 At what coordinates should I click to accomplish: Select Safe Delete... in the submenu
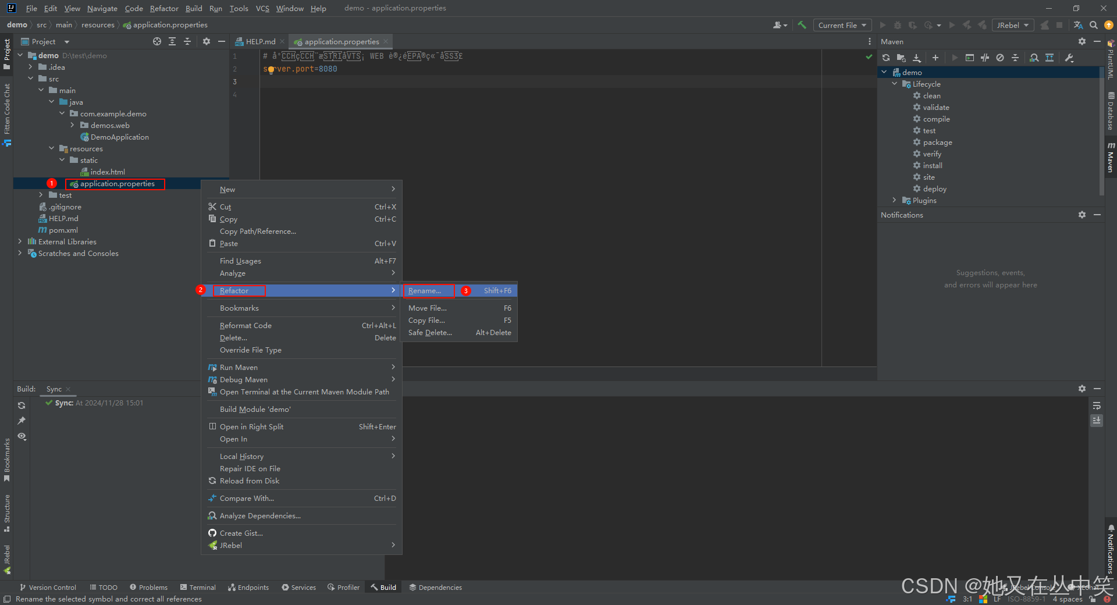pyautogui.click(x=459, y=332)
